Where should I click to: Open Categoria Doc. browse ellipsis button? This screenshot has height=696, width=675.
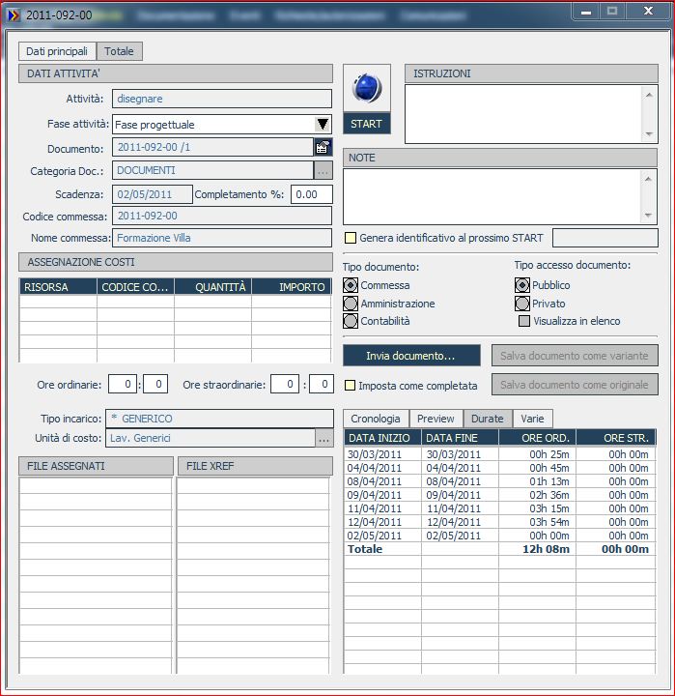[323, 170]
